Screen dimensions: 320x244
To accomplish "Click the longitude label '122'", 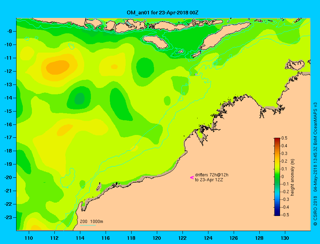I will click(182, 238).
